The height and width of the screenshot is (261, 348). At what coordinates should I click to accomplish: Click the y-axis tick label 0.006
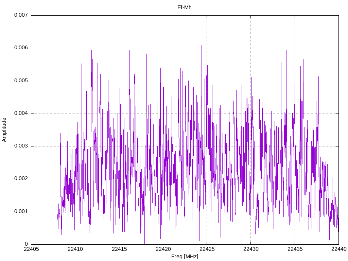21,48
